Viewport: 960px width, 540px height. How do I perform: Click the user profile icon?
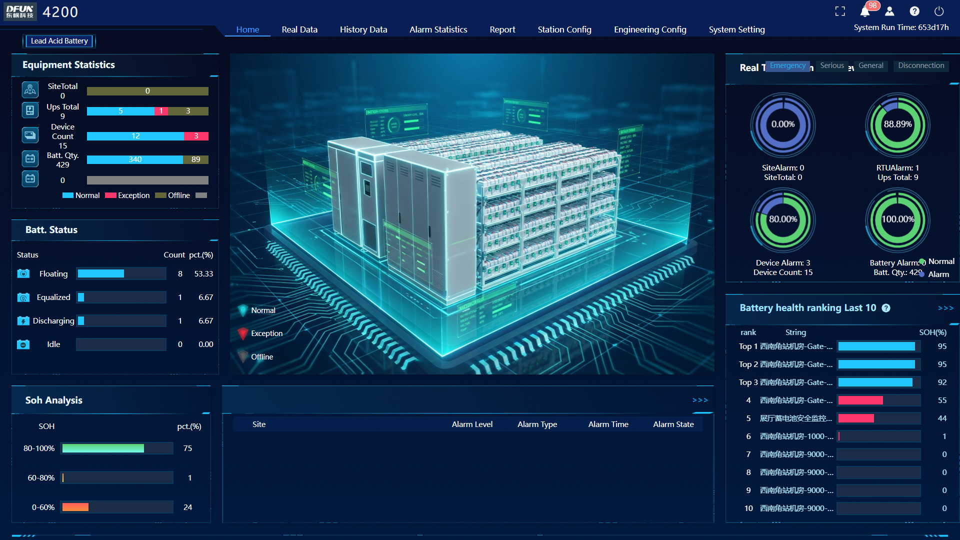[889, 11]
